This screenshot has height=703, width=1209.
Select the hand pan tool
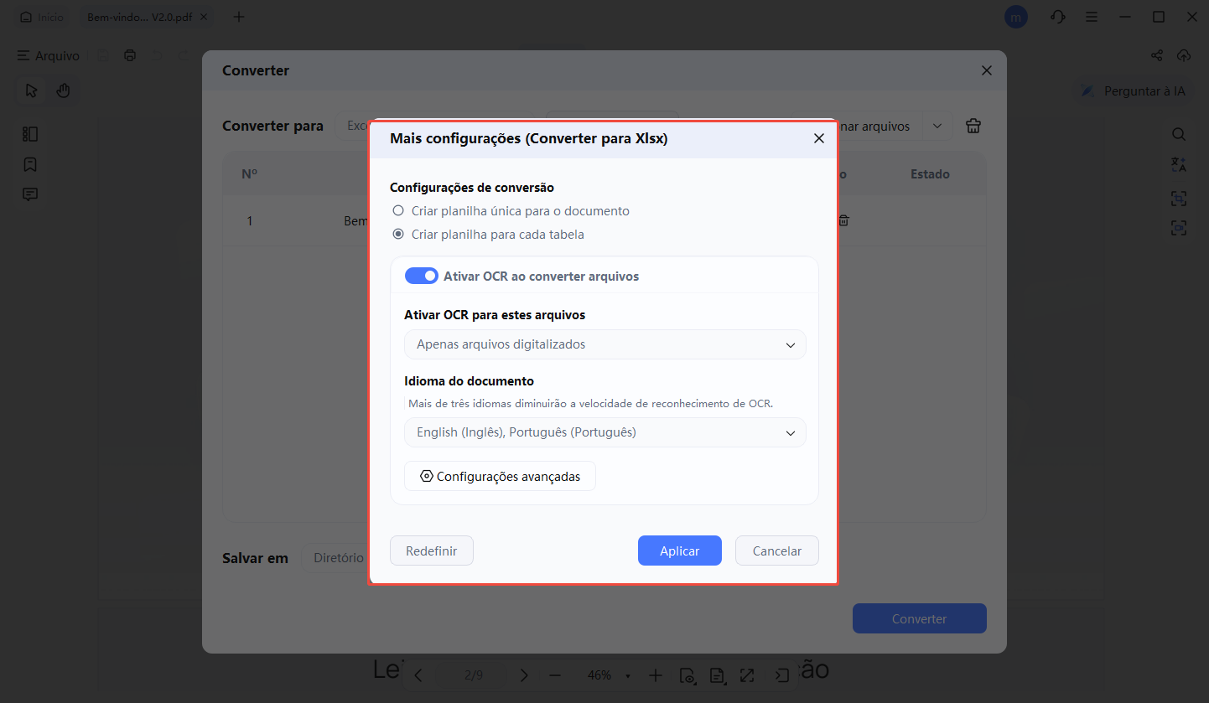[63, 90]
